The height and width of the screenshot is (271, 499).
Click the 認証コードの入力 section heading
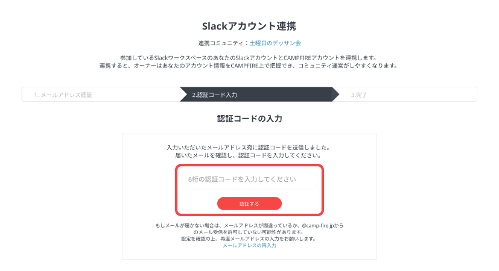coord(249,119)
